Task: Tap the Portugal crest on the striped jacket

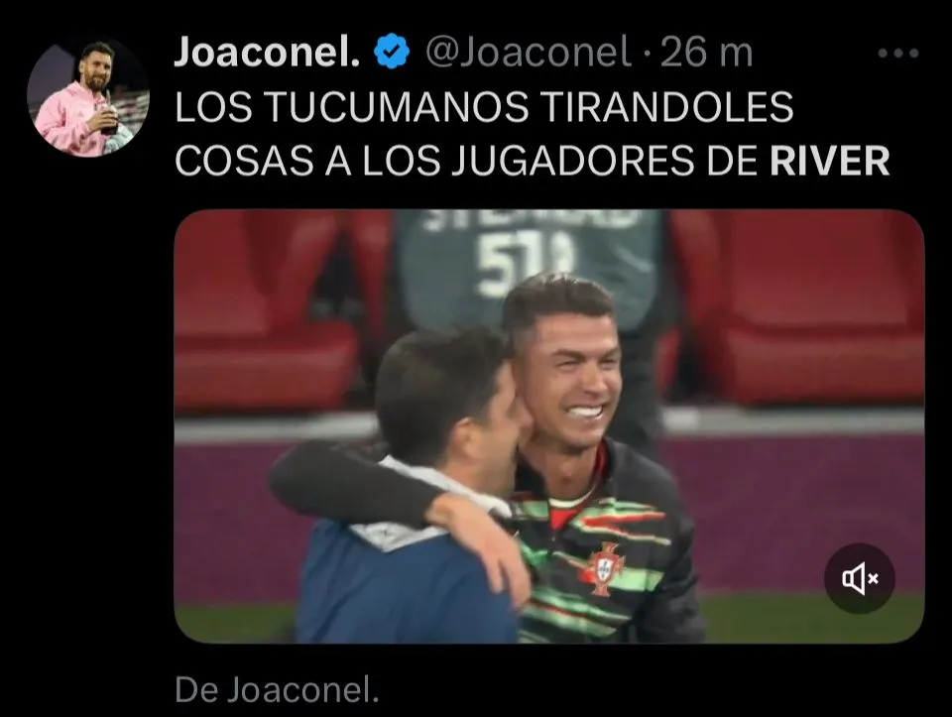Action: (604, 568)
